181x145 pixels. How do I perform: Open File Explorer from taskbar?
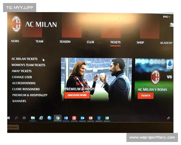33,118
